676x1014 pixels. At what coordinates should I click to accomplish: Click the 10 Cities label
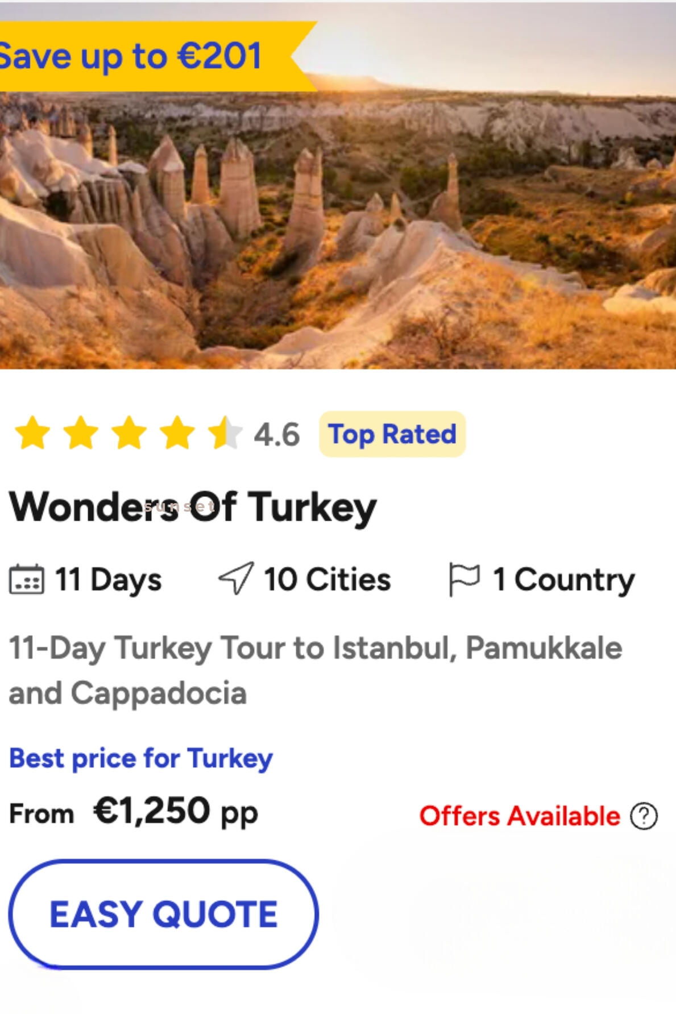[327, 580]
